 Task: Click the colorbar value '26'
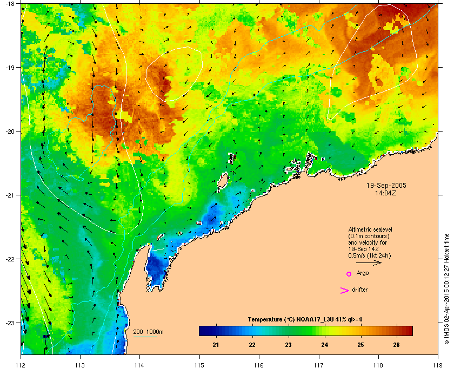tap(396, 345)
